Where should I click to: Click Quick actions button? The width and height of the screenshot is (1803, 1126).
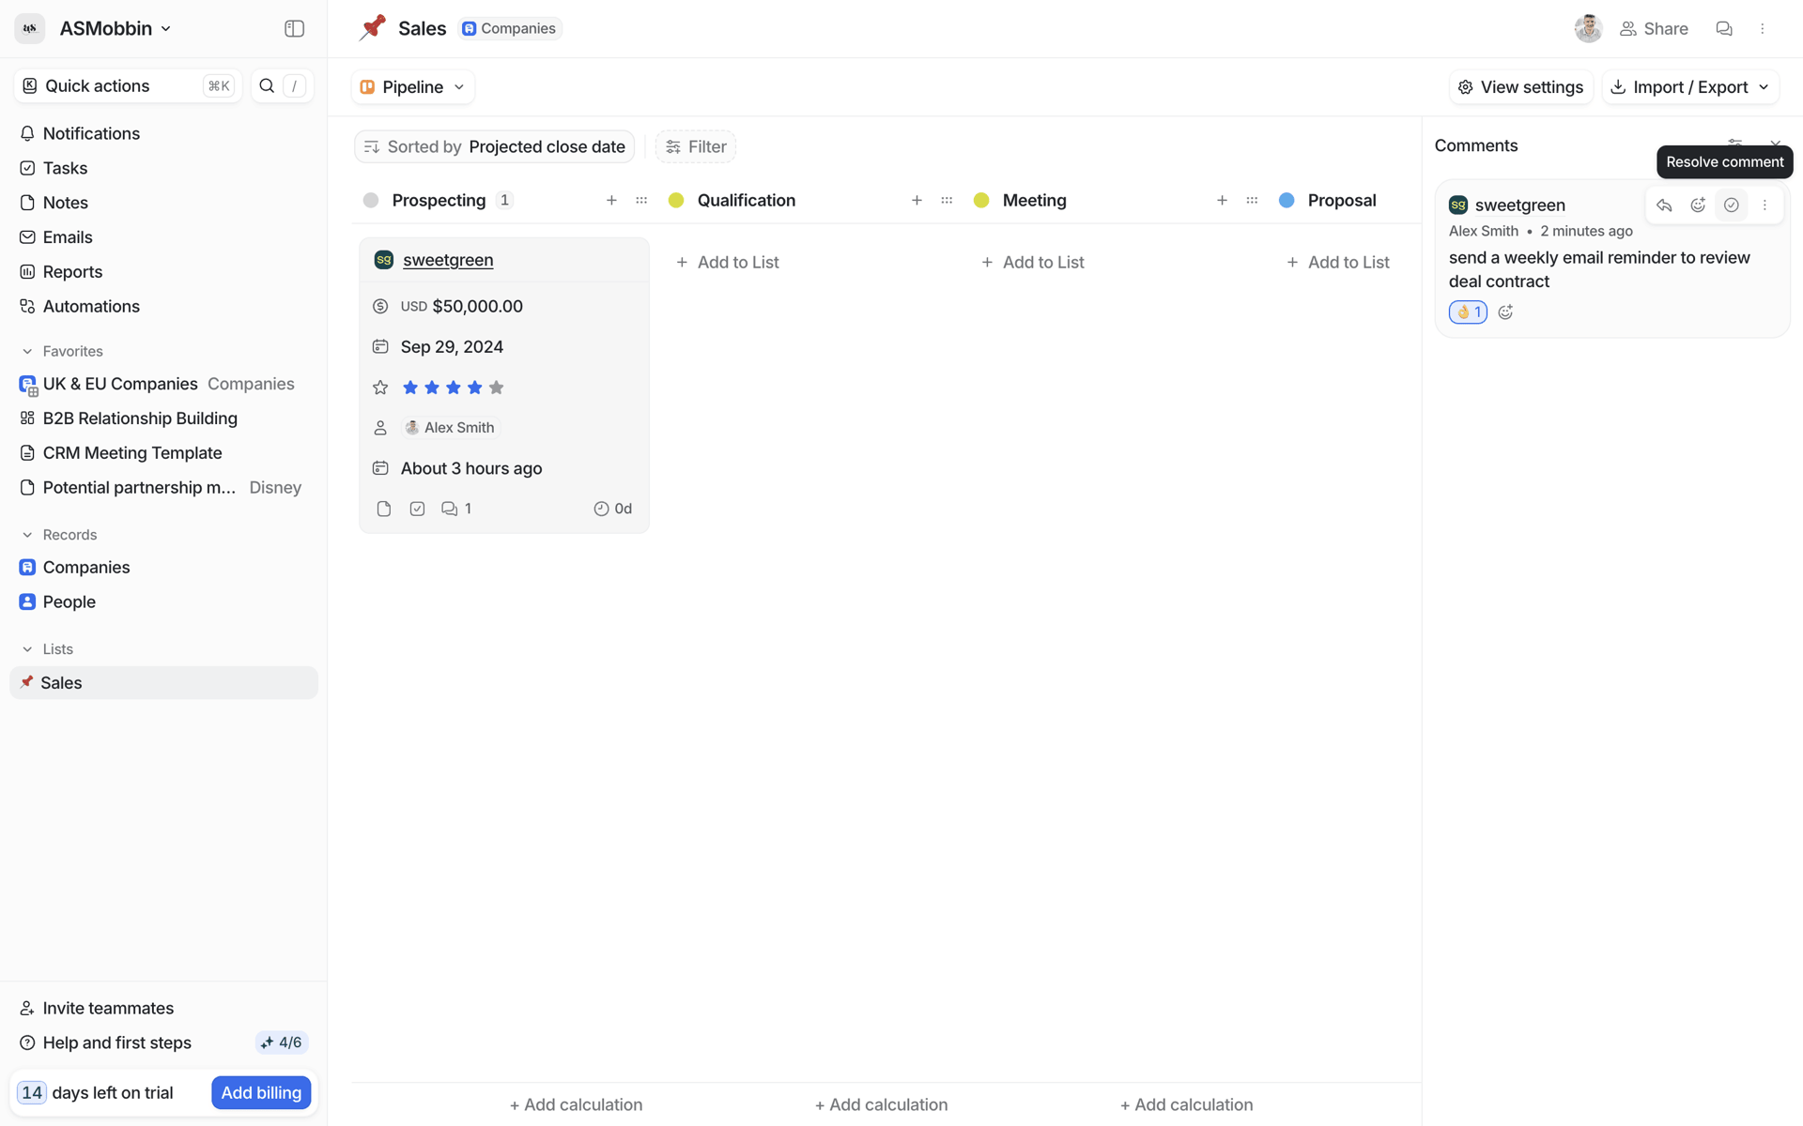point(128,86)
